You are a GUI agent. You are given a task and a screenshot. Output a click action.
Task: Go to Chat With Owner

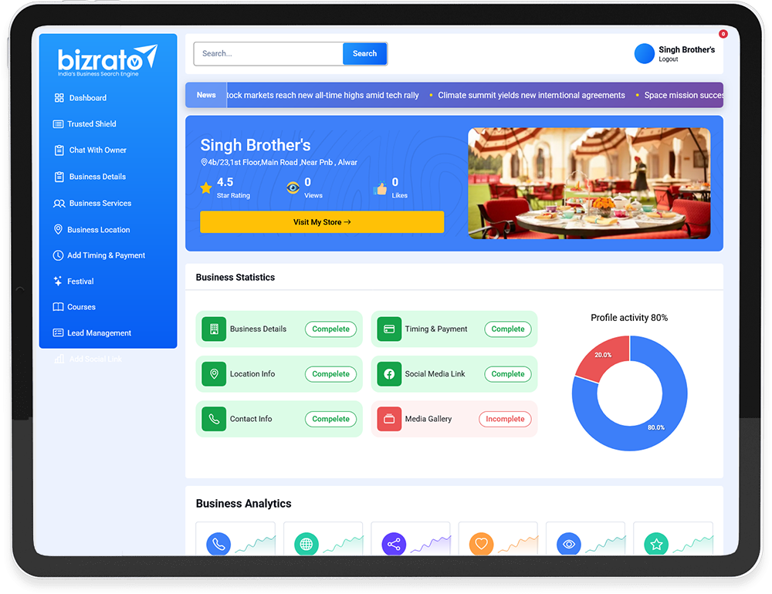pyautogui.click(x=97, y=150)
